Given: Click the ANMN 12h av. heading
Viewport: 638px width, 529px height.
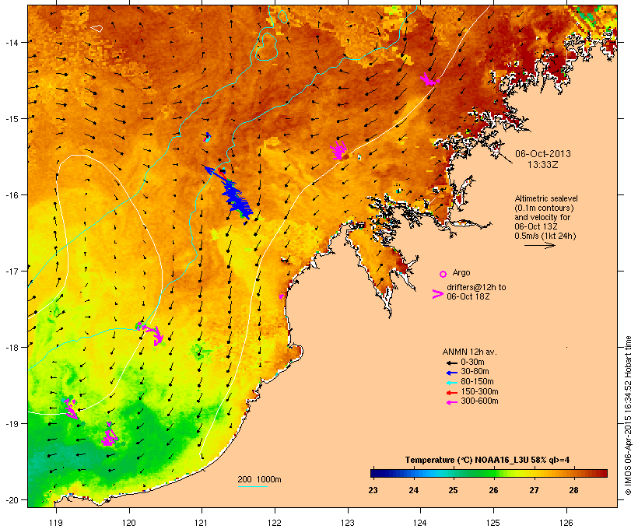Looking at the screenshot, I should click(469, 352).
